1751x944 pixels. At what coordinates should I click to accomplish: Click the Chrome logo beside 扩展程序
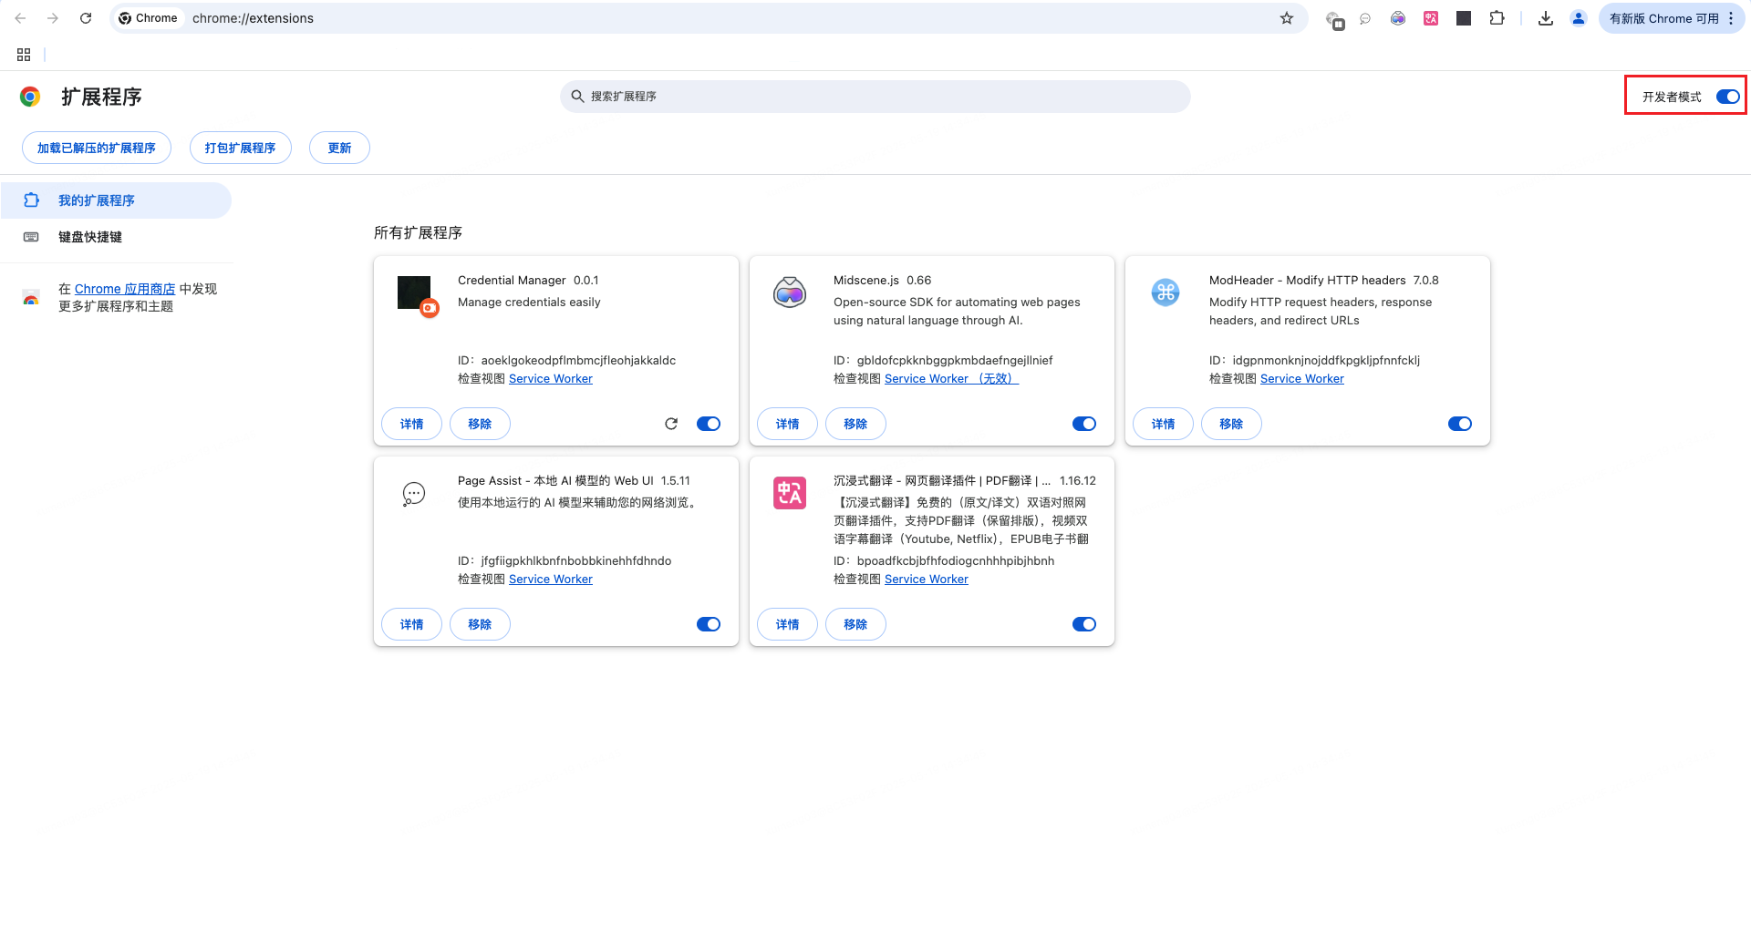[30, 97]
